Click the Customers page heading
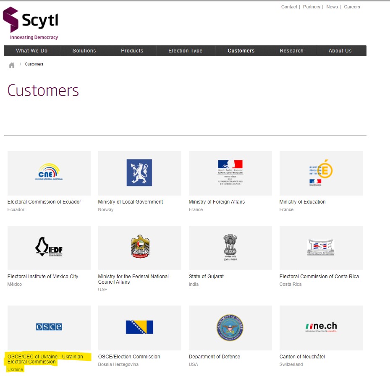390x384 pixels. point(43,90)
